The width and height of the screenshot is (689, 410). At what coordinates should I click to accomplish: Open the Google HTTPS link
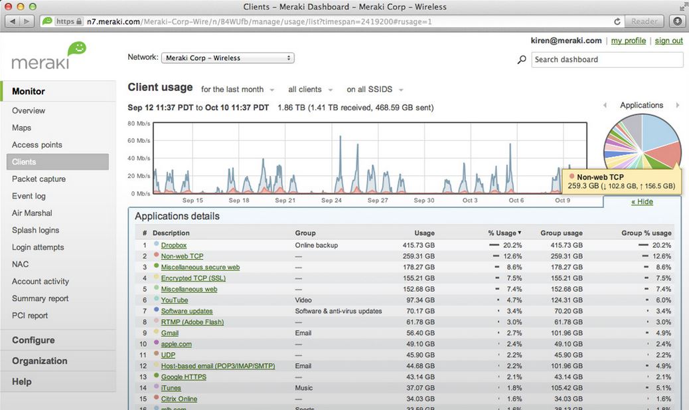pos(184,377)
